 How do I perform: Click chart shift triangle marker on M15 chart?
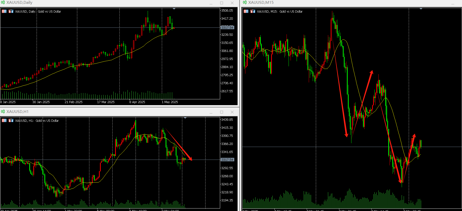tap(421, 9)
